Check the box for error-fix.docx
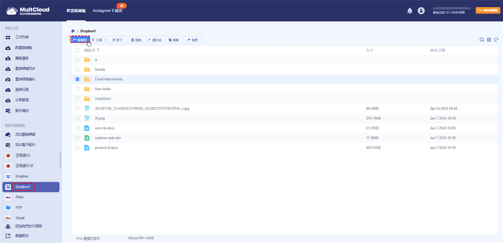The width and height of the screenshot is (503, 243). point(78,128)
